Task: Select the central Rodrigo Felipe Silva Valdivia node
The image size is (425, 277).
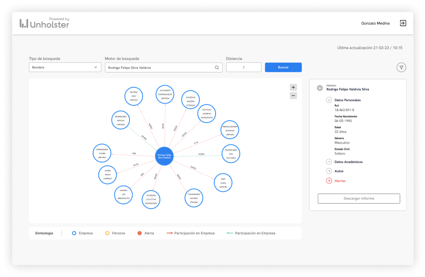Action: coord(165,156)
